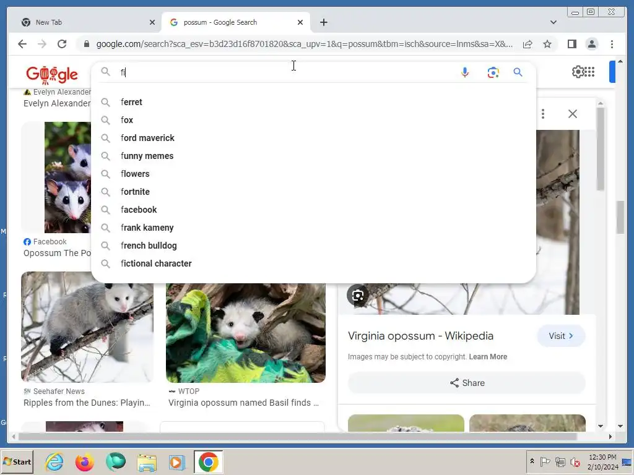This screenshot has height=475, width=634.
Task: Open the Seehafer News opossum thumbnail
Action: tap(87, 327)
